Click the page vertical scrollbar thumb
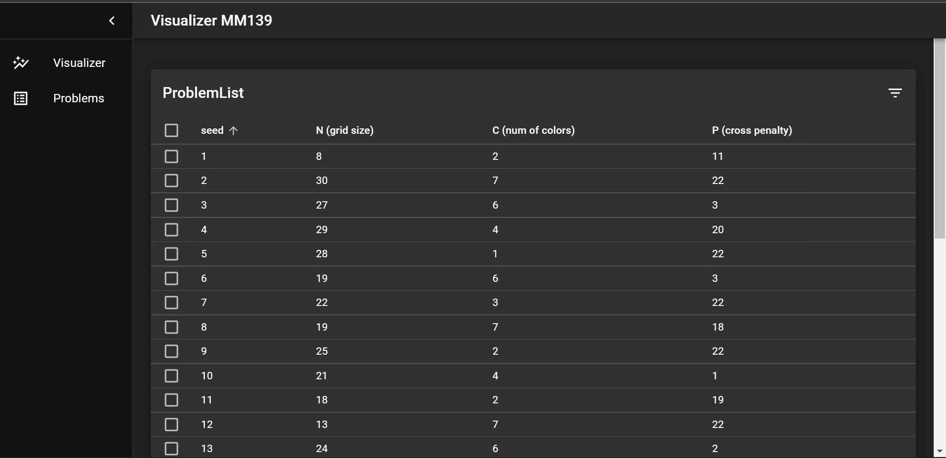 click(x=939, y=138)
